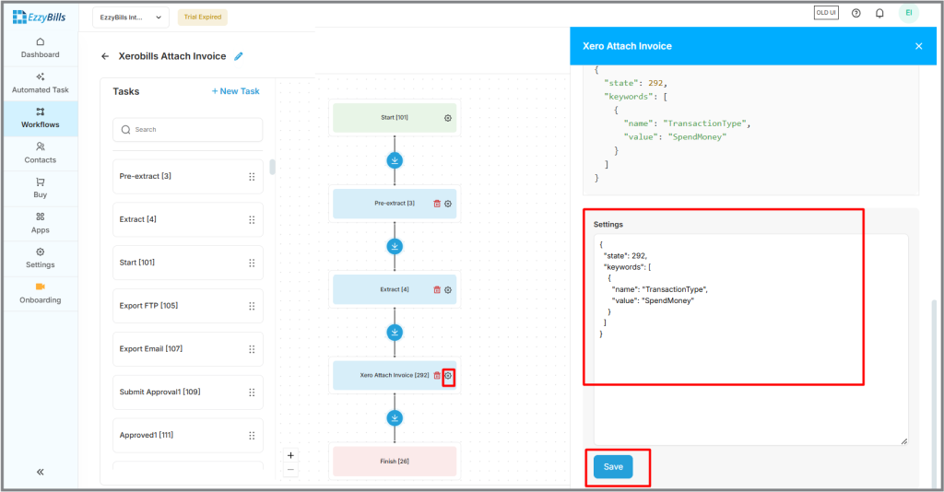
Task: Select Submit Approval1 [109] task
Action: 188,392
